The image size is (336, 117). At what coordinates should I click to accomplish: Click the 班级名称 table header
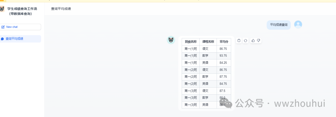coord(191,42)
